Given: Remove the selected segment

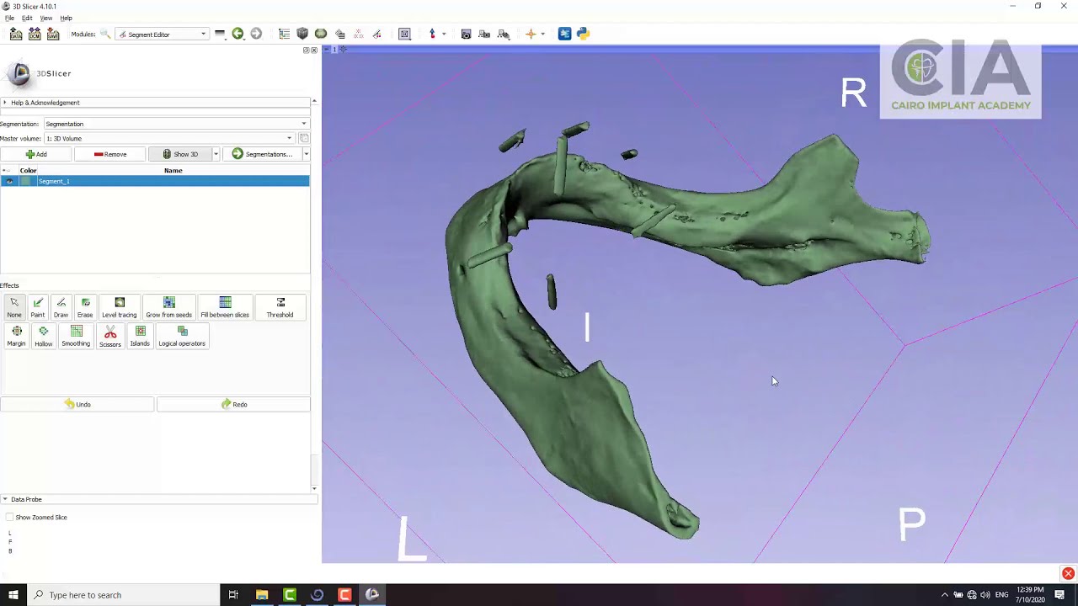Looking at the screenshot, I should [110, 154].
